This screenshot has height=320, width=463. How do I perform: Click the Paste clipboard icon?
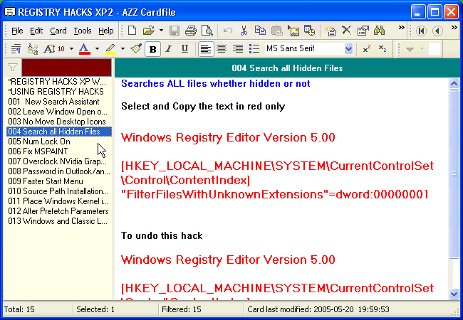[x=276, y=31]
